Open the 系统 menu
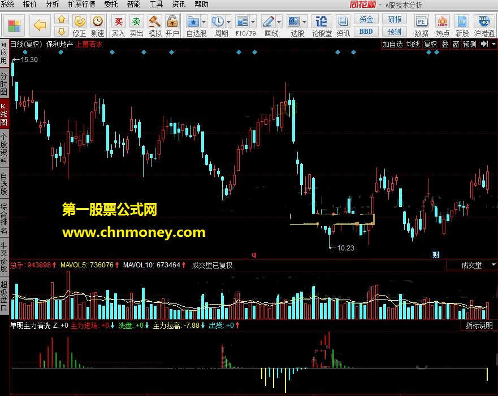Viewport: 498px width, 396px height. (7, 4)
